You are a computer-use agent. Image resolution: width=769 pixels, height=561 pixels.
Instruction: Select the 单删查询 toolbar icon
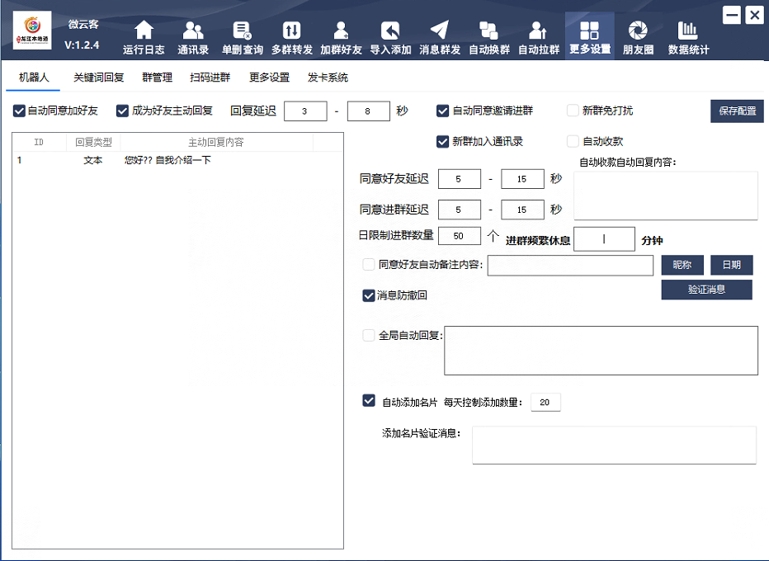(x=242, y=31)
